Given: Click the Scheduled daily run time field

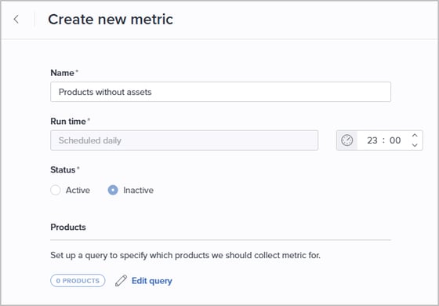Looking at the screenshot, I should [184, 140].
